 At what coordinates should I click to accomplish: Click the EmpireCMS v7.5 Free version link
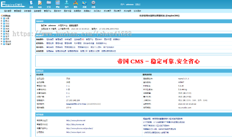coord(76,104)
